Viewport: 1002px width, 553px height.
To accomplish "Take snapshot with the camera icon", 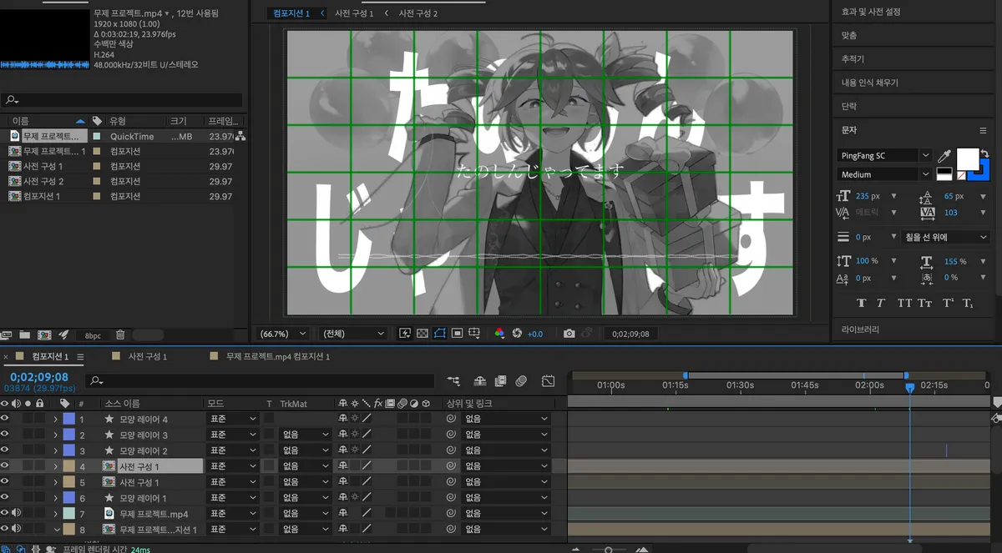I will pos(569,334).
